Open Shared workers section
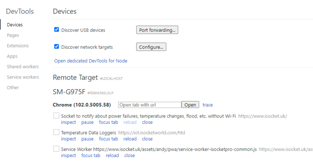This screenshot has width=313, height=165. (23, 67)
